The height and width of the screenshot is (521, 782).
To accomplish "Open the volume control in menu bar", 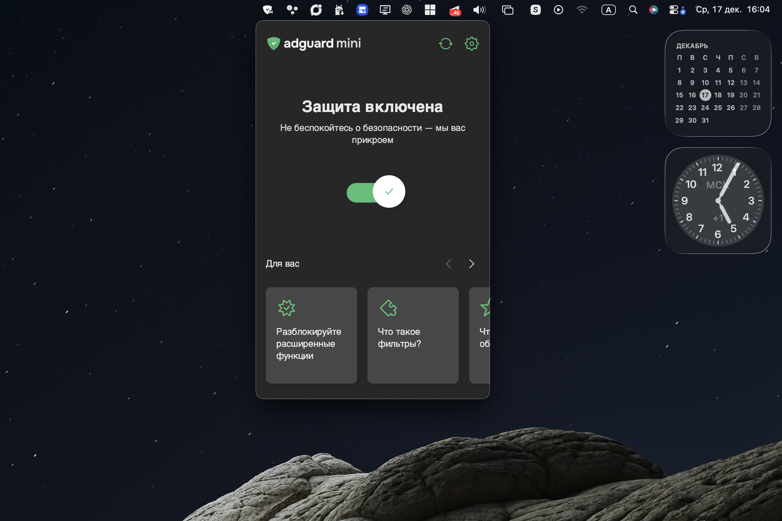I will point(479,10).
